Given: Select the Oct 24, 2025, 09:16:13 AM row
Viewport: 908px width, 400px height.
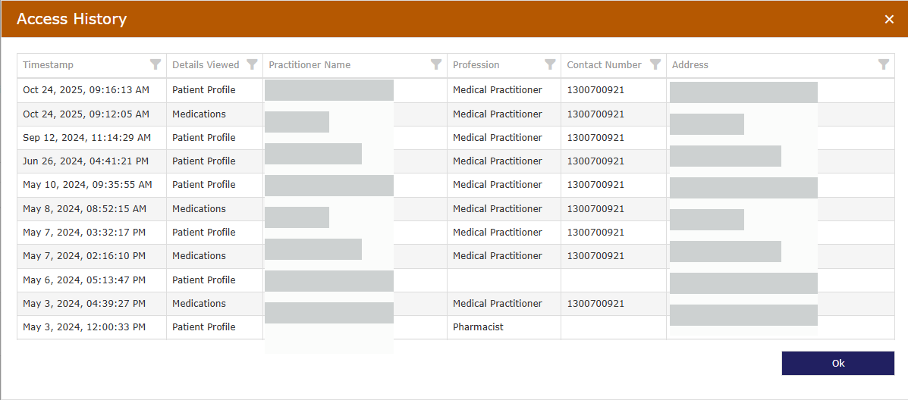Looking at the screenshot, I should click(86, 90).
